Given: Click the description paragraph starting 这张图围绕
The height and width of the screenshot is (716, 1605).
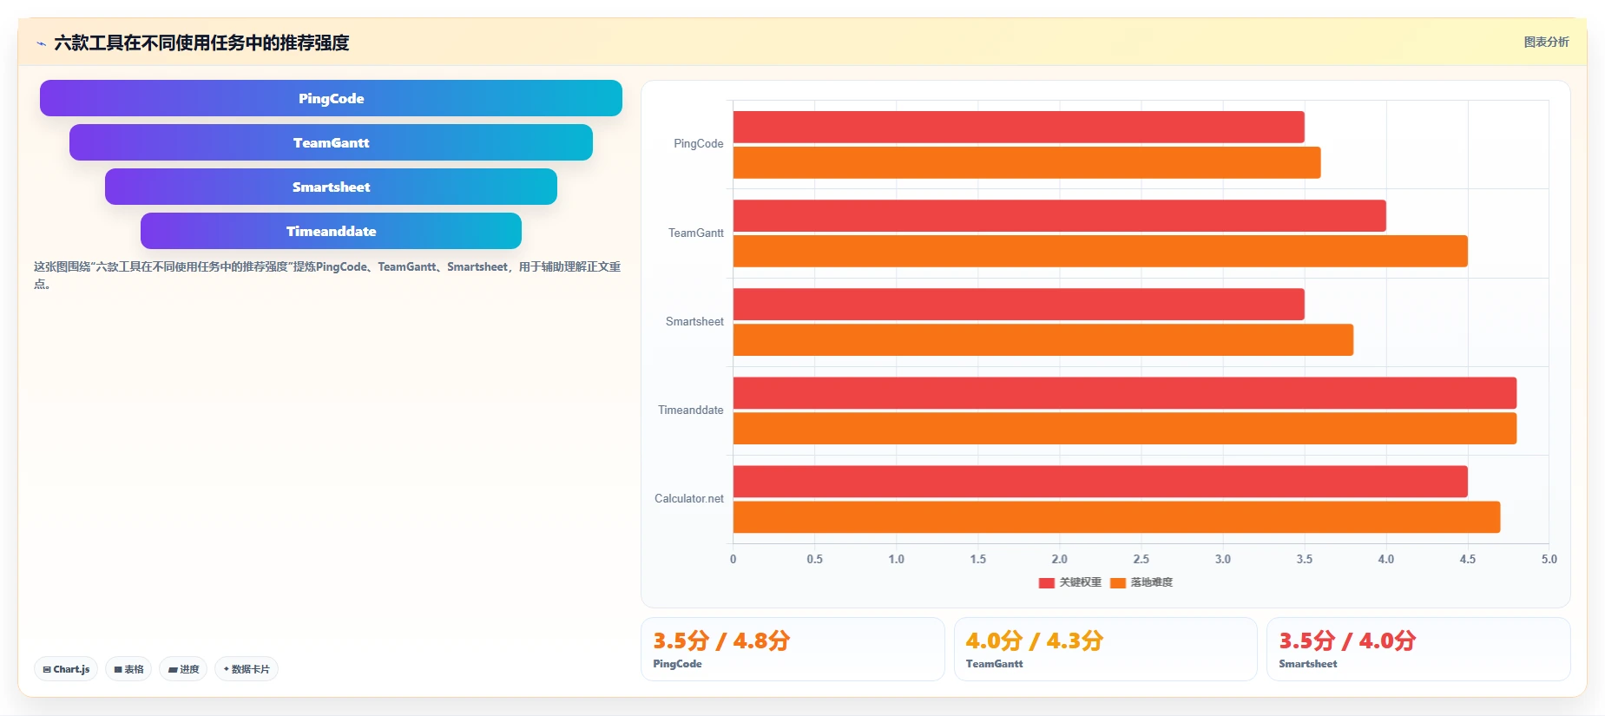Looking at the screenshot, I should pyautogui.click(x=327, y=275).
